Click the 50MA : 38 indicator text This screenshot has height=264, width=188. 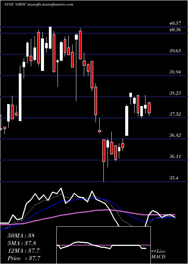point(21,236)
